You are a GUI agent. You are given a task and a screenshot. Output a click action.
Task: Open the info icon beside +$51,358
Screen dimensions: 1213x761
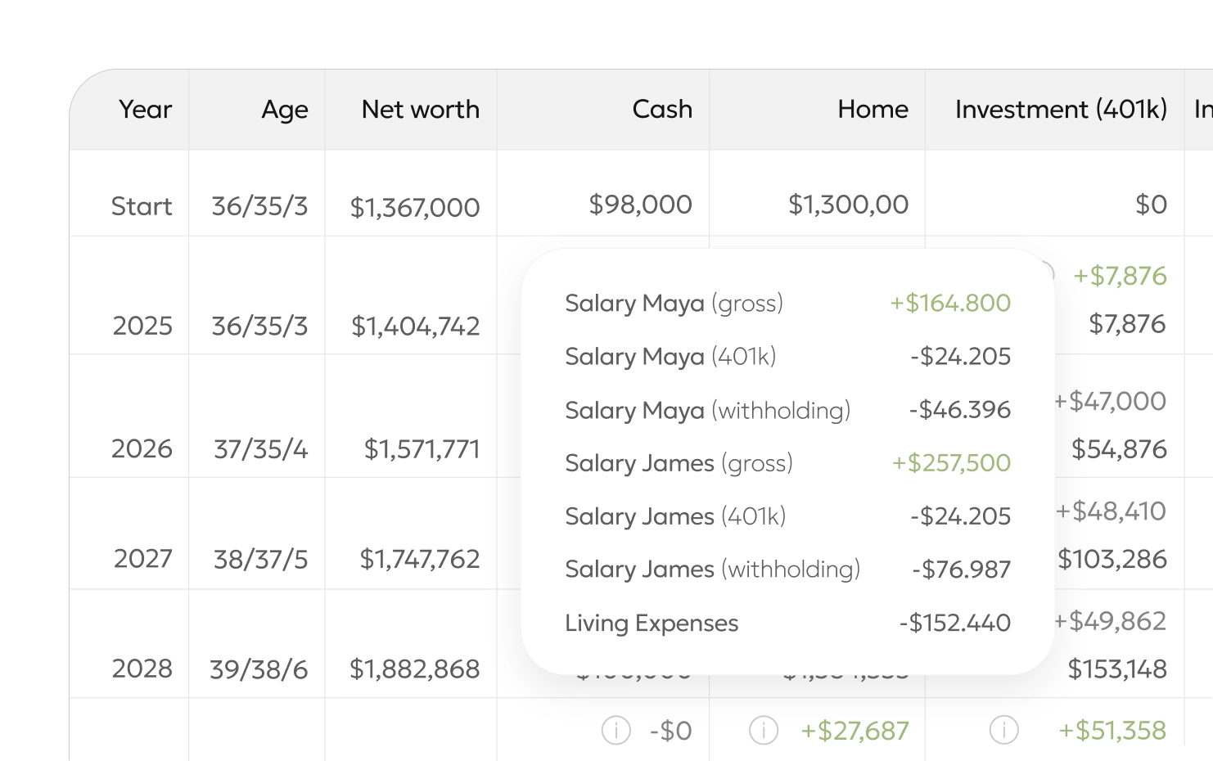click(x=1003, y=730)
